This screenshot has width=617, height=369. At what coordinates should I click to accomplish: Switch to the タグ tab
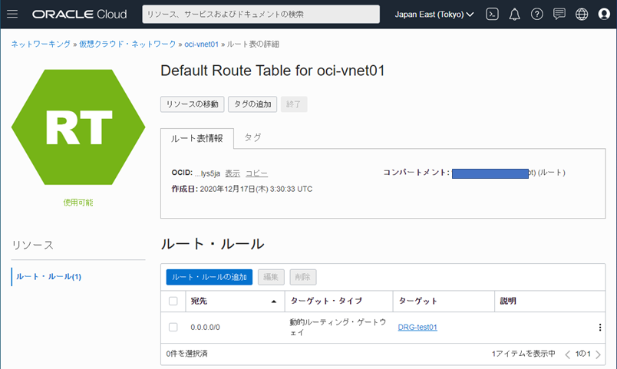[x=252, y=137]
